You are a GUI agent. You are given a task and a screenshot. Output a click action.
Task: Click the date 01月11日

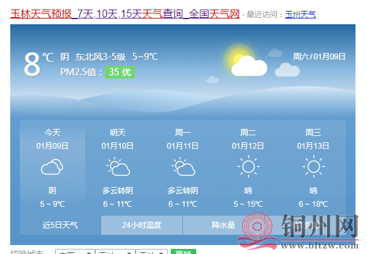pyautogui.click(x=183, y=146)
